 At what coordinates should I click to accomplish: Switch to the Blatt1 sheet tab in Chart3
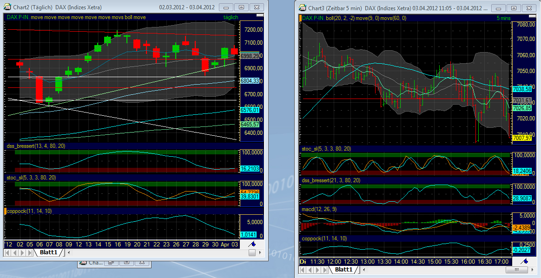click(x=343, y=269)
